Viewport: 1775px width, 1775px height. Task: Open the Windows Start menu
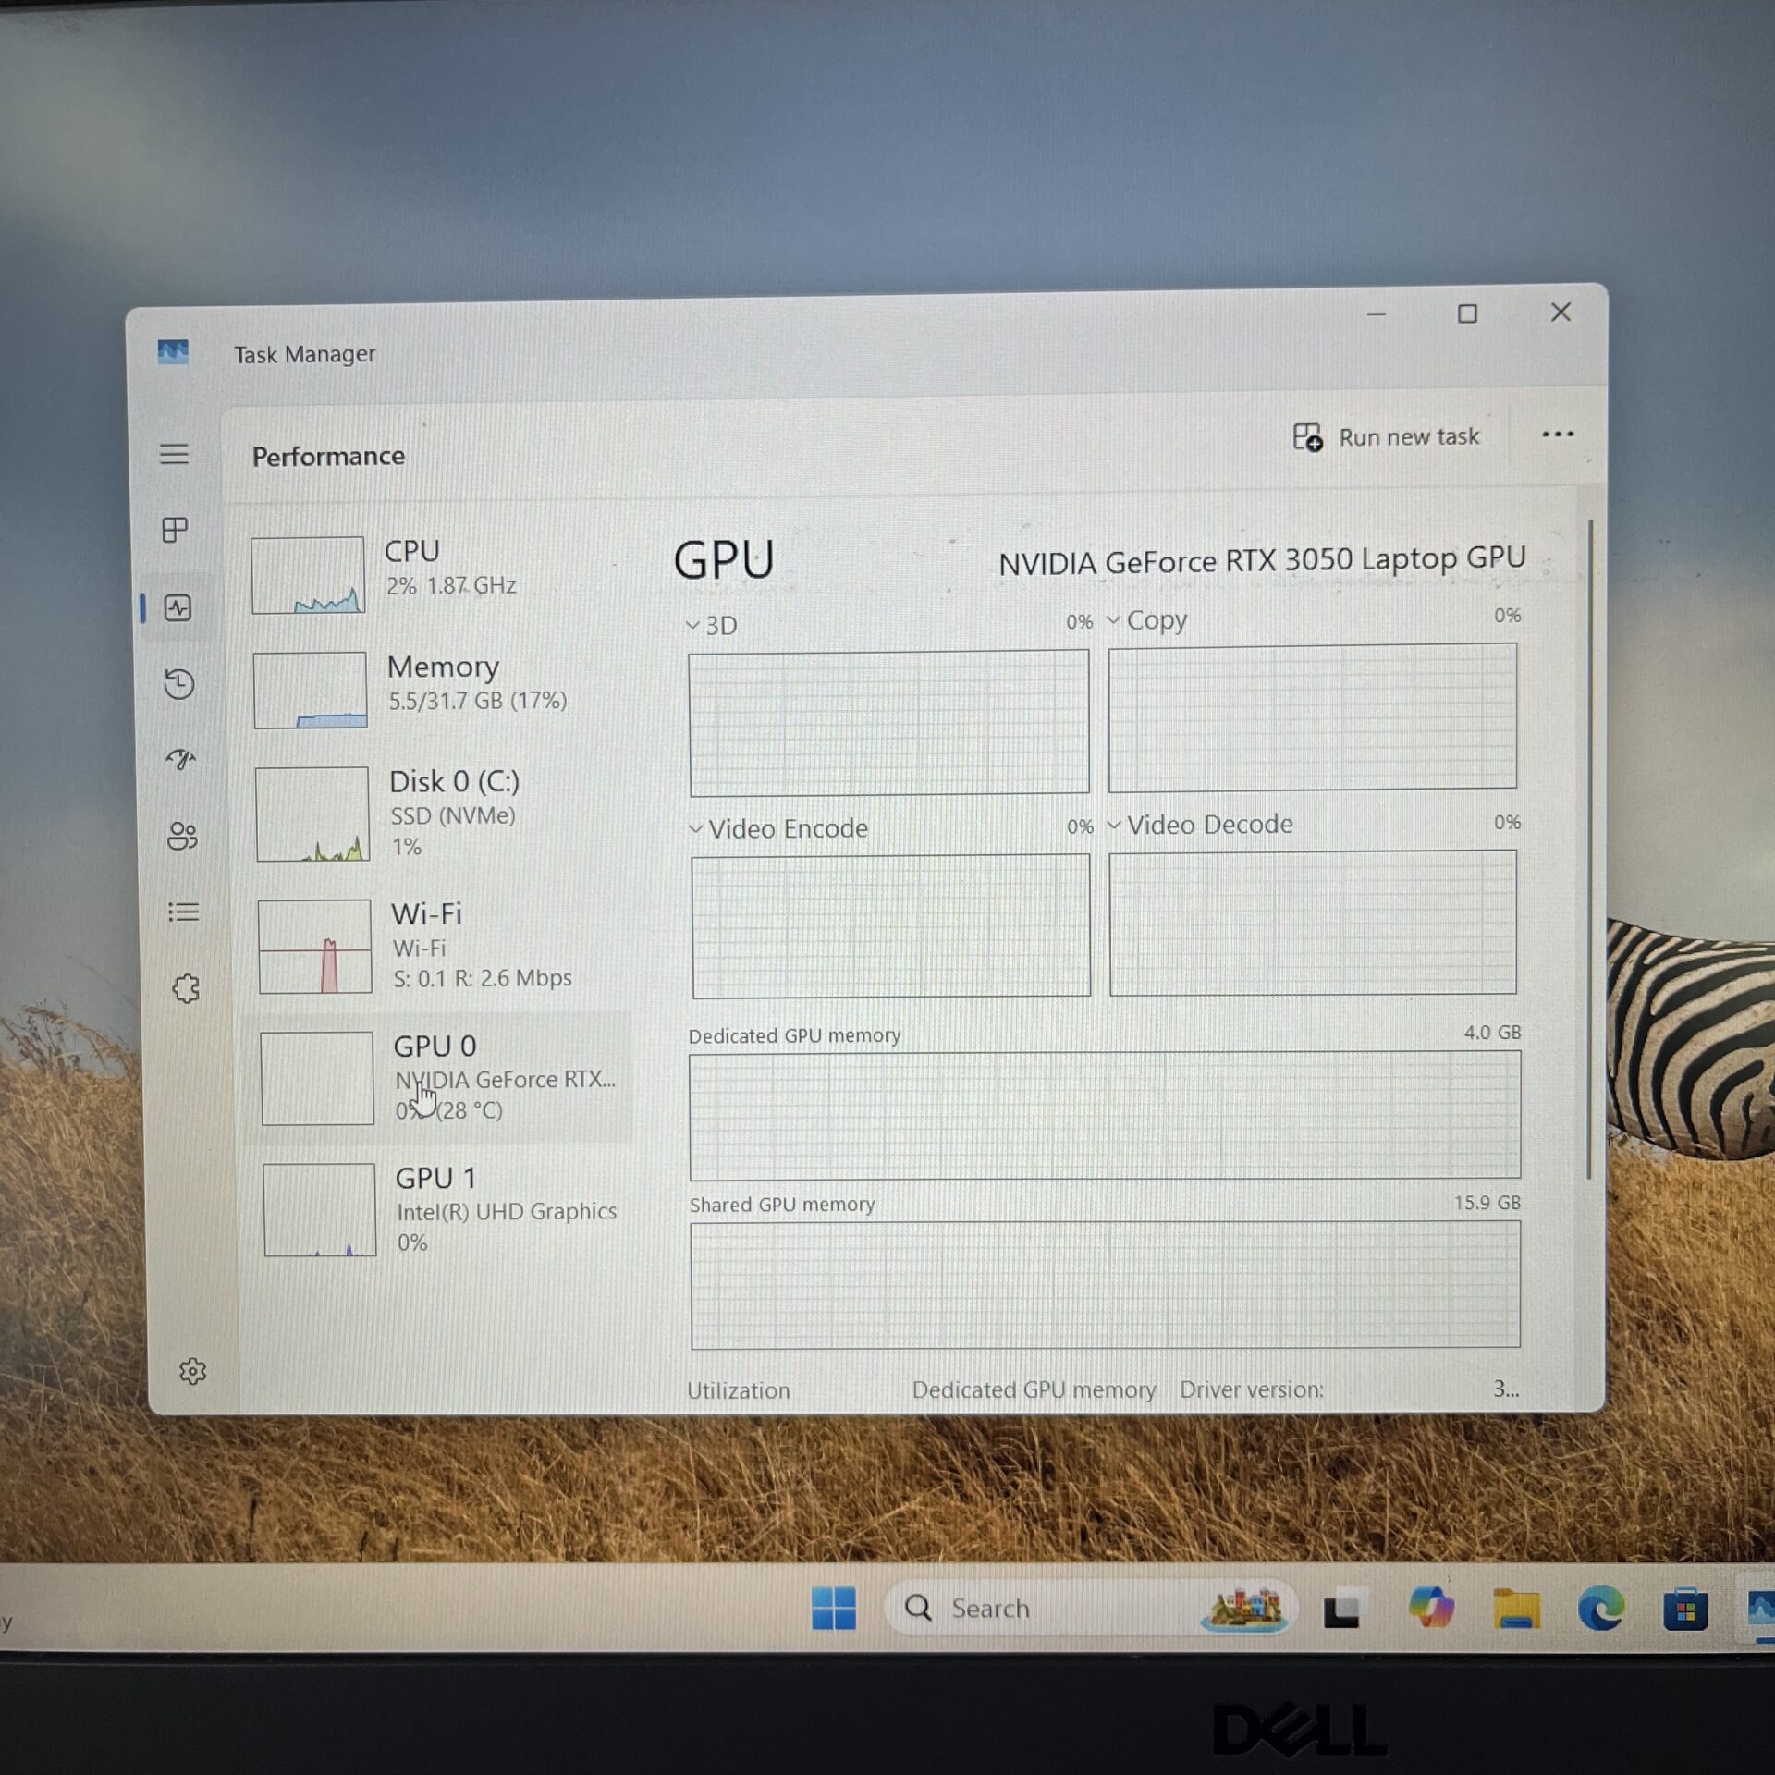coord(833,1609)
